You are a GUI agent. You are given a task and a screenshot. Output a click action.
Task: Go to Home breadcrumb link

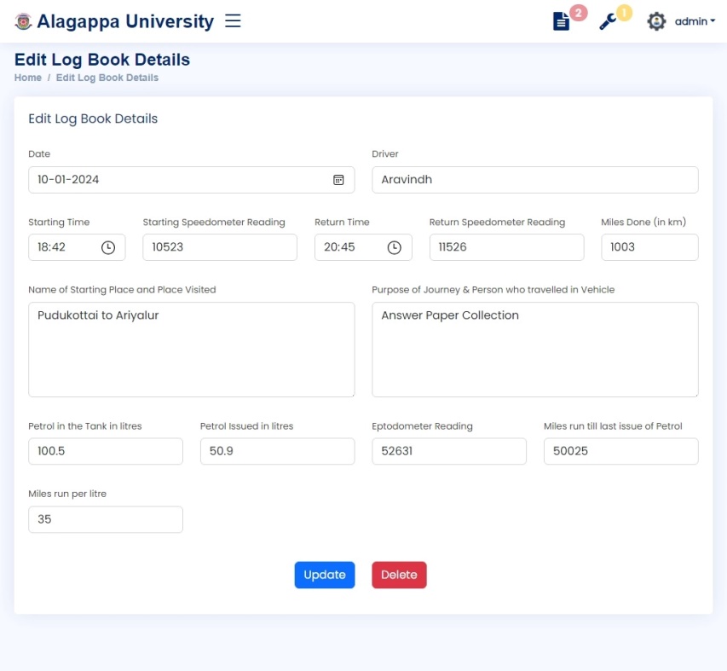point(28,78)
